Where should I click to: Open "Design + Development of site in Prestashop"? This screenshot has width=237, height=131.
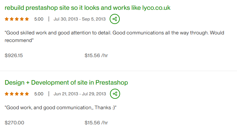coord(66,83)
